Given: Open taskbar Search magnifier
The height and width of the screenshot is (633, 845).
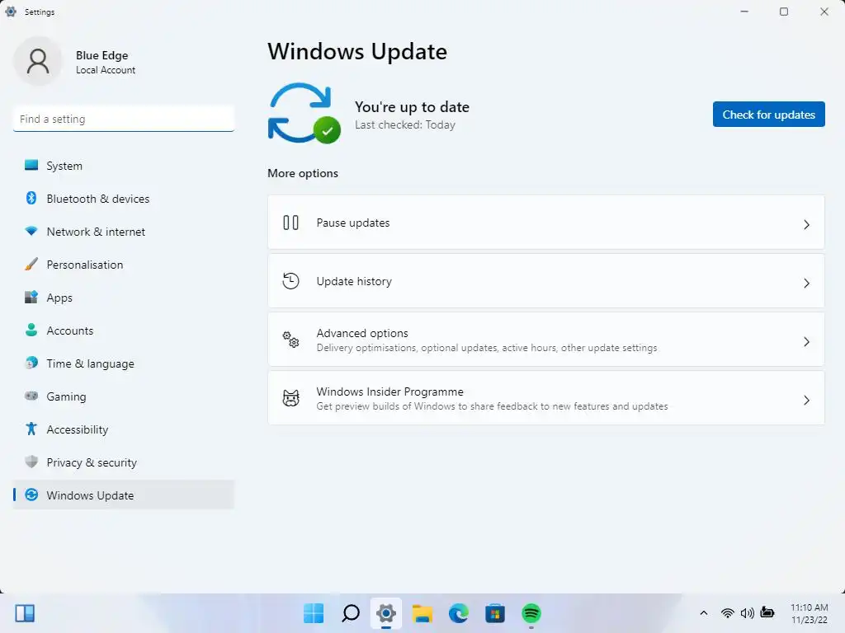Looking at the screenshot, I should click(x=350, y=613).
